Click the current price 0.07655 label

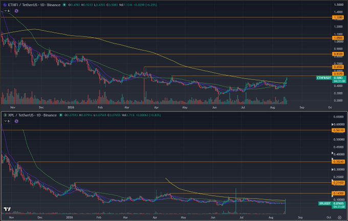339,204
